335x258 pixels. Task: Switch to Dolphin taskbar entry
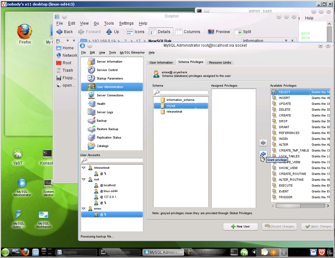[x=76, y=252]
